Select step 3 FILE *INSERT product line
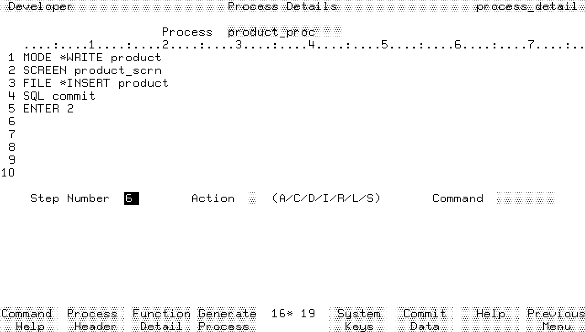585x332 pixels. coord(96,83)
